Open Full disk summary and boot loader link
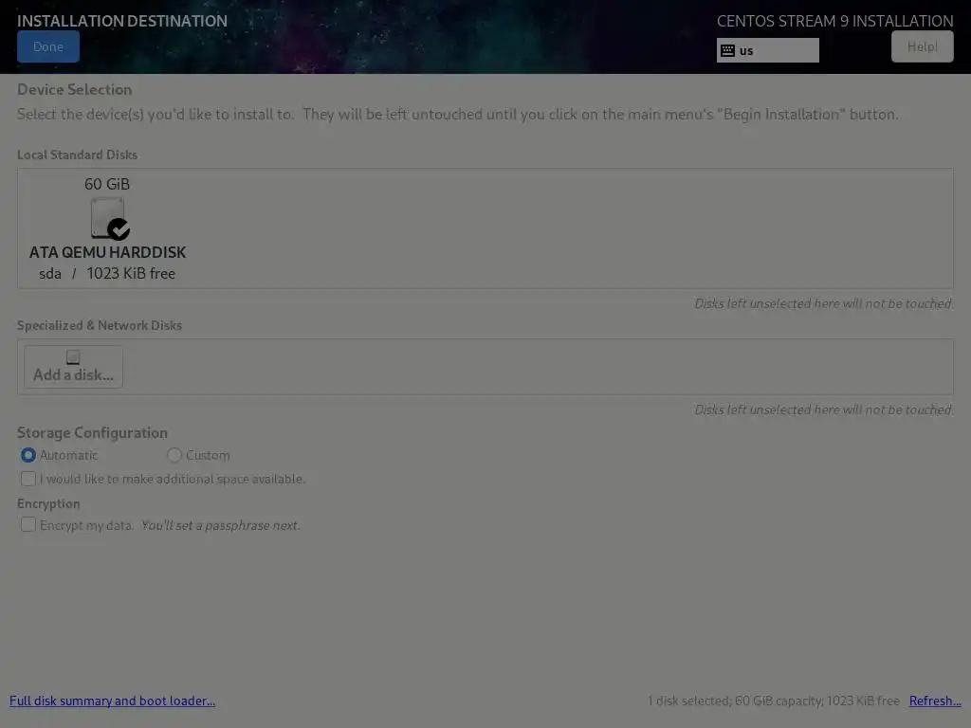The height and width of the screenshot is (728, 971). coord(112,701)
